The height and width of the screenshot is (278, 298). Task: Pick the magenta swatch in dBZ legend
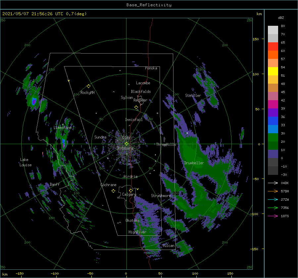point(273,104)
